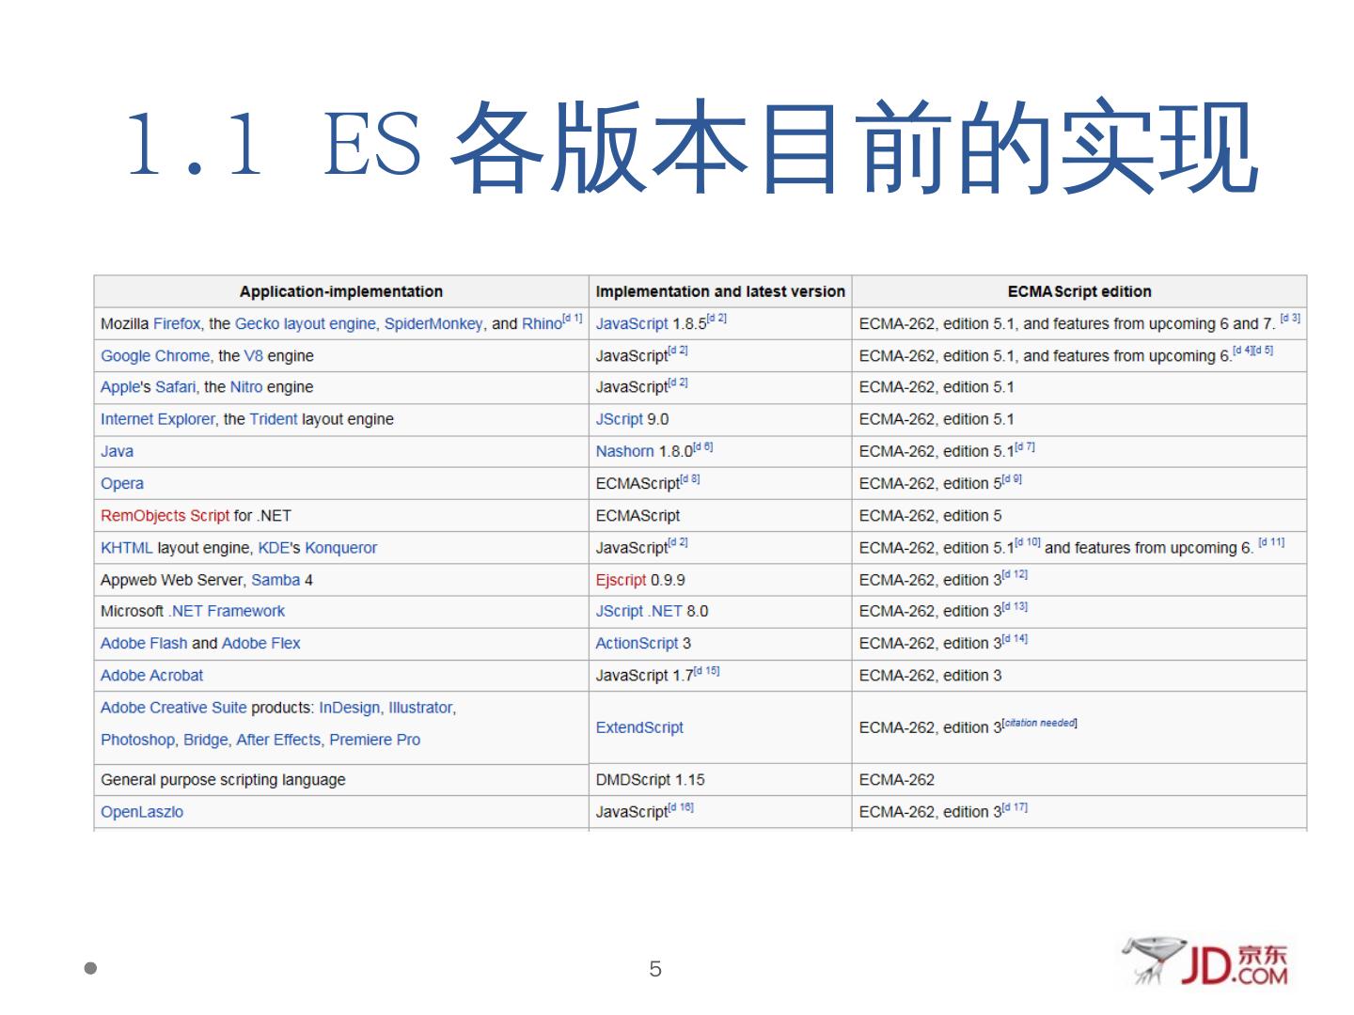Click the V8 engine link

click(x=253, y=356)
